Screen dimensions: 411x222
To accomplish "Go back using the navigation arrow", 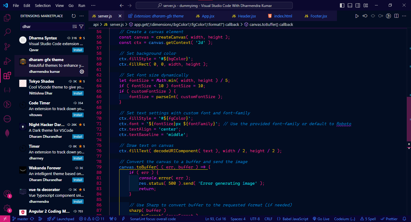I will click(x=122, y=5).
